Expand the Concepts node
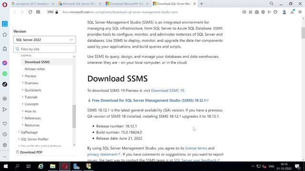305x171 pixels. [x=22, y=104]
